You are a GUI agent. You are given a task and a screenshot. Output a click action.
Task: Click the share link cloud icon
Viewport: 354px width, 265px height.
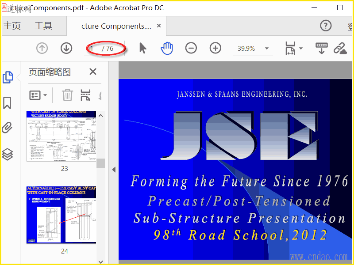pyautogui.click(x=340, y=48)
